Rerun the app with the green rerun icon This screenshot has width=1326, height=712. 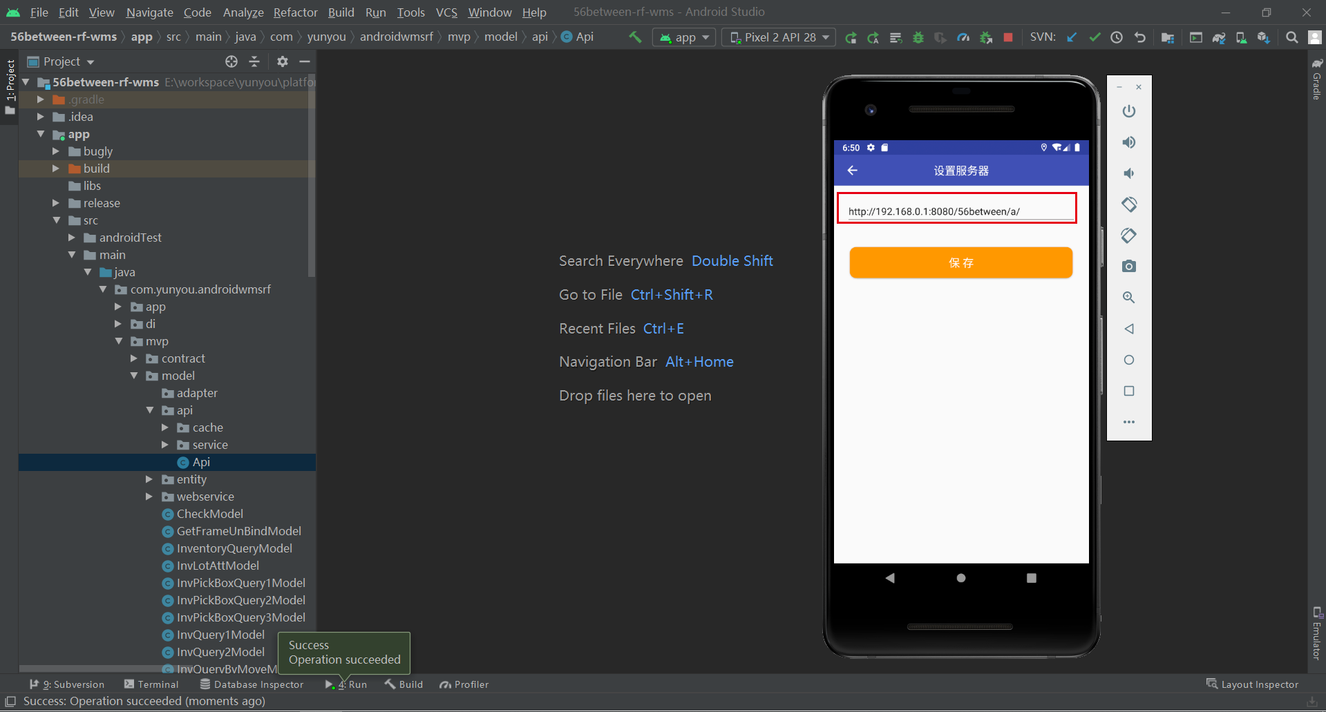[x=851, y=37]
